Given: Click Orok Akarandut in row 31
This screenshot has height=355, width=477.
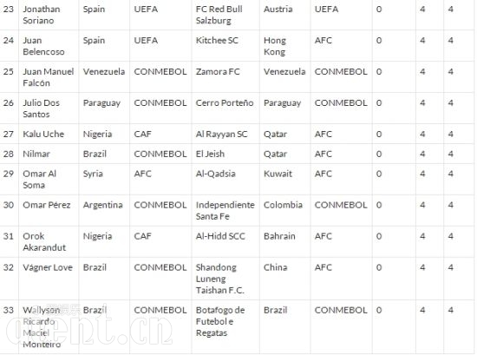Looking at the screenshot, I should (x=44, y=242).
